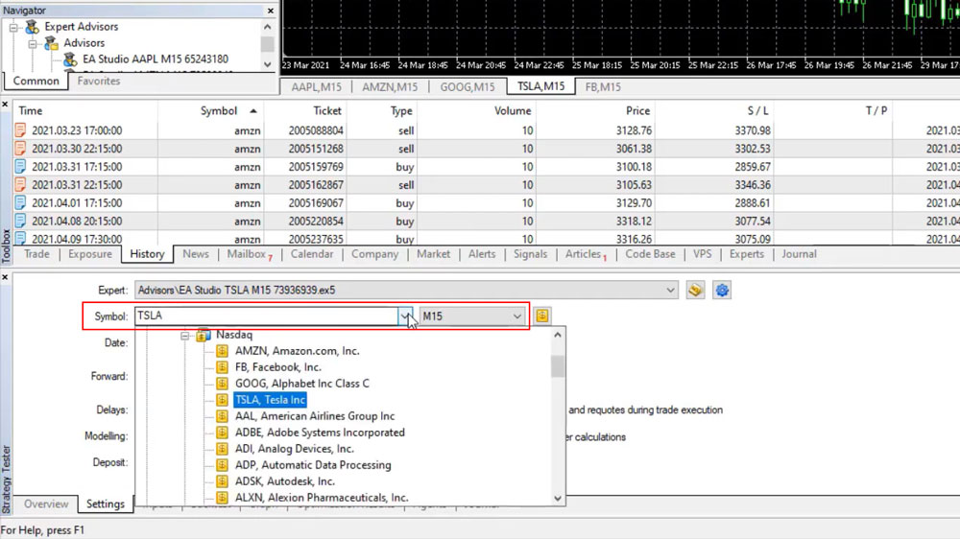Screen dimensions: 960x539
Task: Switch to the AMZN,M15 chart tab
Action: 390,87
